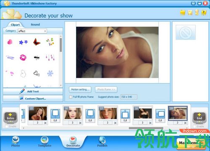Screen dimensions: 210x151
Task: Select slide 15 thumbnail
Action: tap(38, 113)
